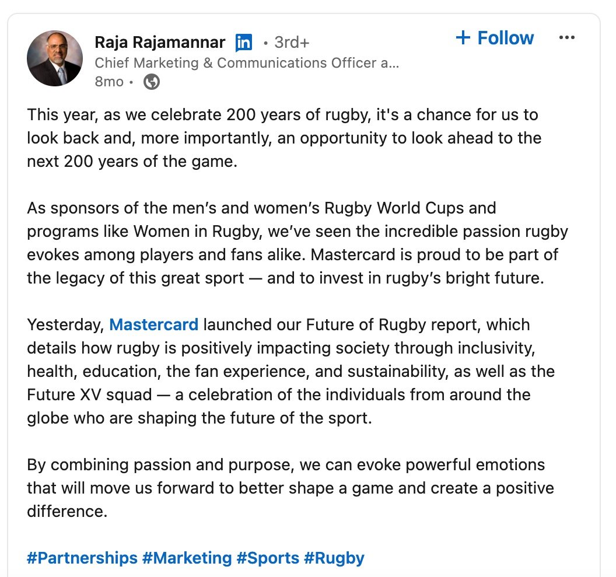The width and height of the screenshot is (616, 577).
Task: Open the three-dot post options menu
Action: [x=566, y=38]
